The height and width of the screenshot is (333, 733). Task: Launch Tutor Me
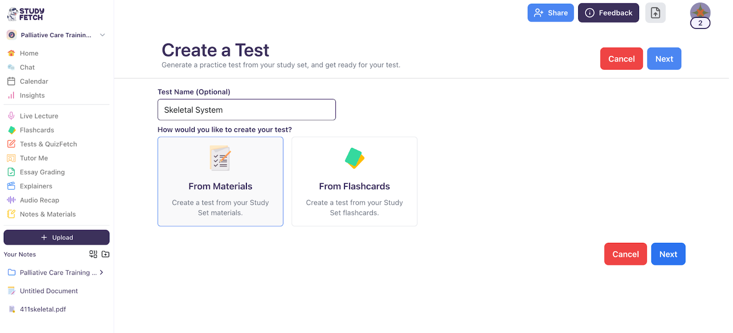coord(34,158)
